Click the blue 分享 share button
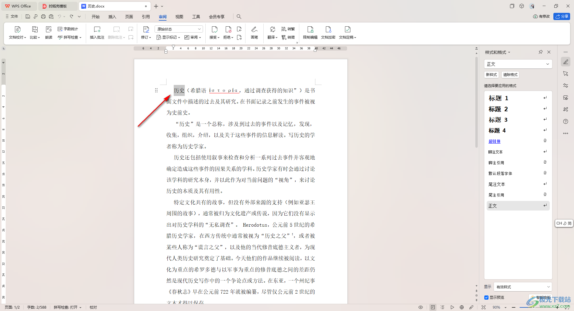The image size is (574, 311). [562, 16]
